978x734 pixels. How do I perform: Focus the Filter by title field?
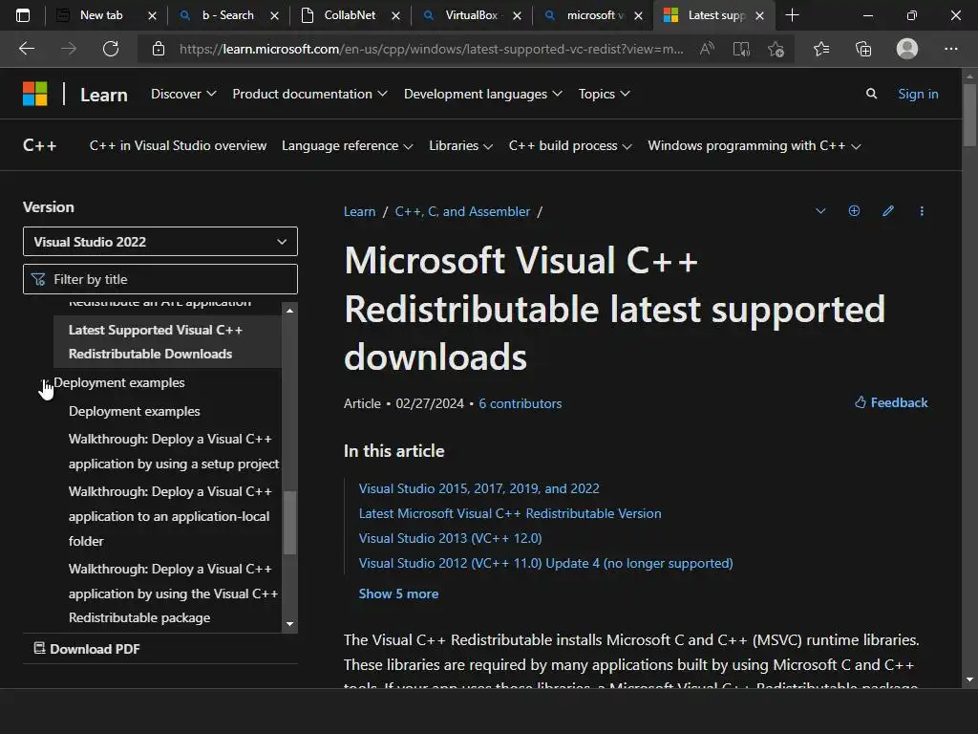(x=160, y=279)
